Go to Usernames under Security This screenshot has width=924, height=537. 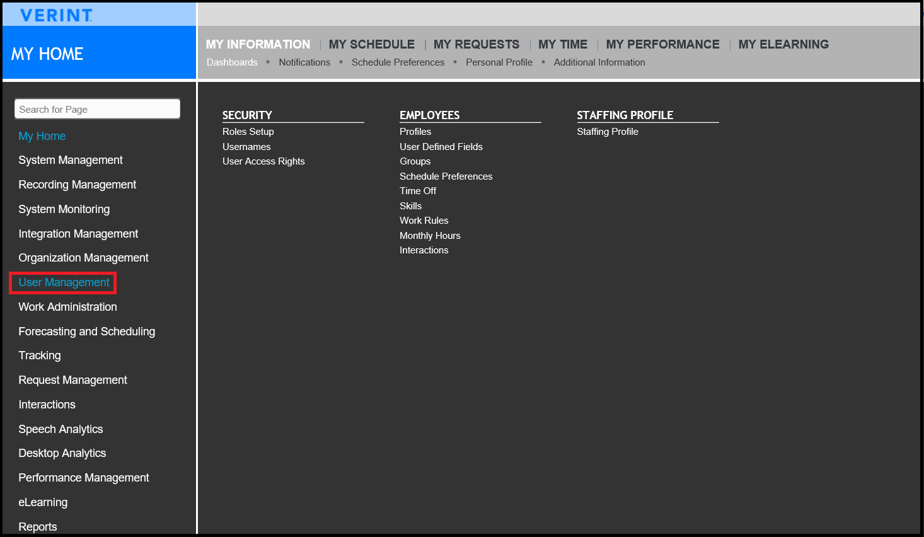click(x=246, y=147)
